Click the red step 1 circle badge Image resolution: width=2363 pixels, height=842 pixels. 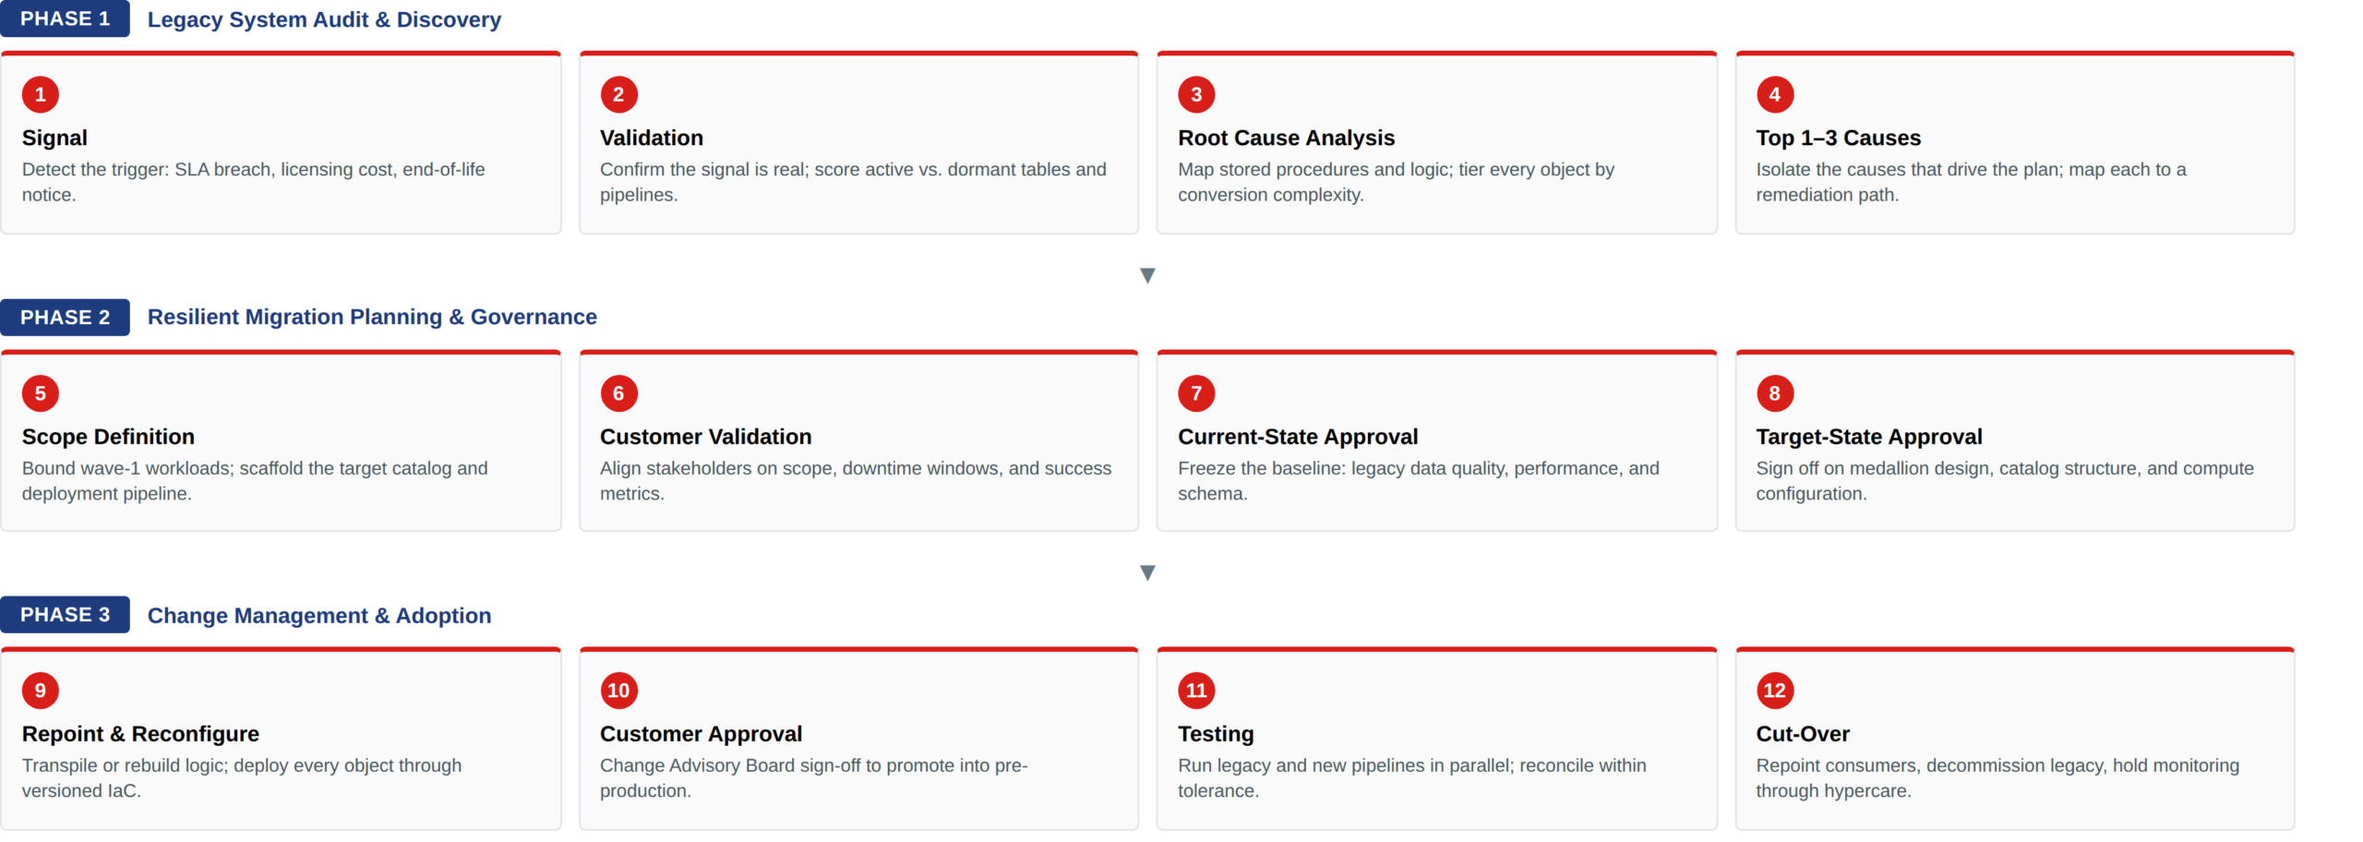coord(40,94)
